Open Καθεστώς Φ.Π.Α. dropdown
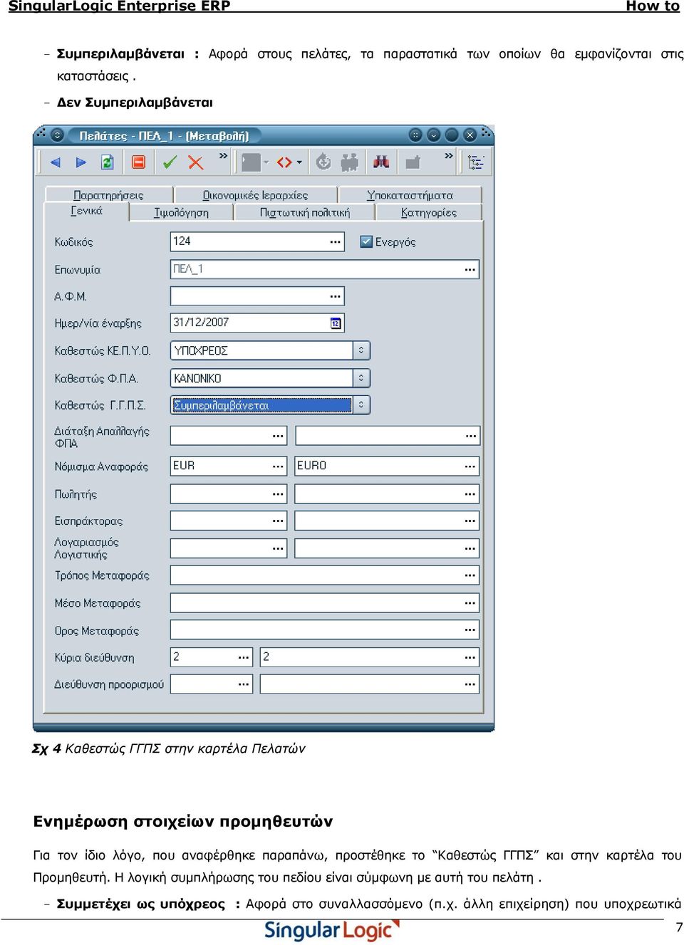 (361, 377)
